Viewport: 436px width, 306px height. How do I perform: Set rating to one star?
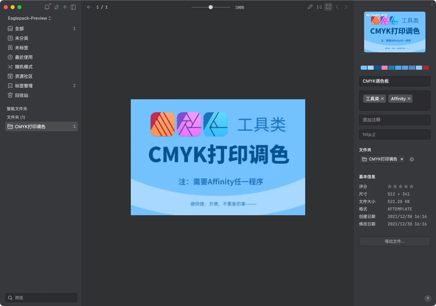(390, 186)
